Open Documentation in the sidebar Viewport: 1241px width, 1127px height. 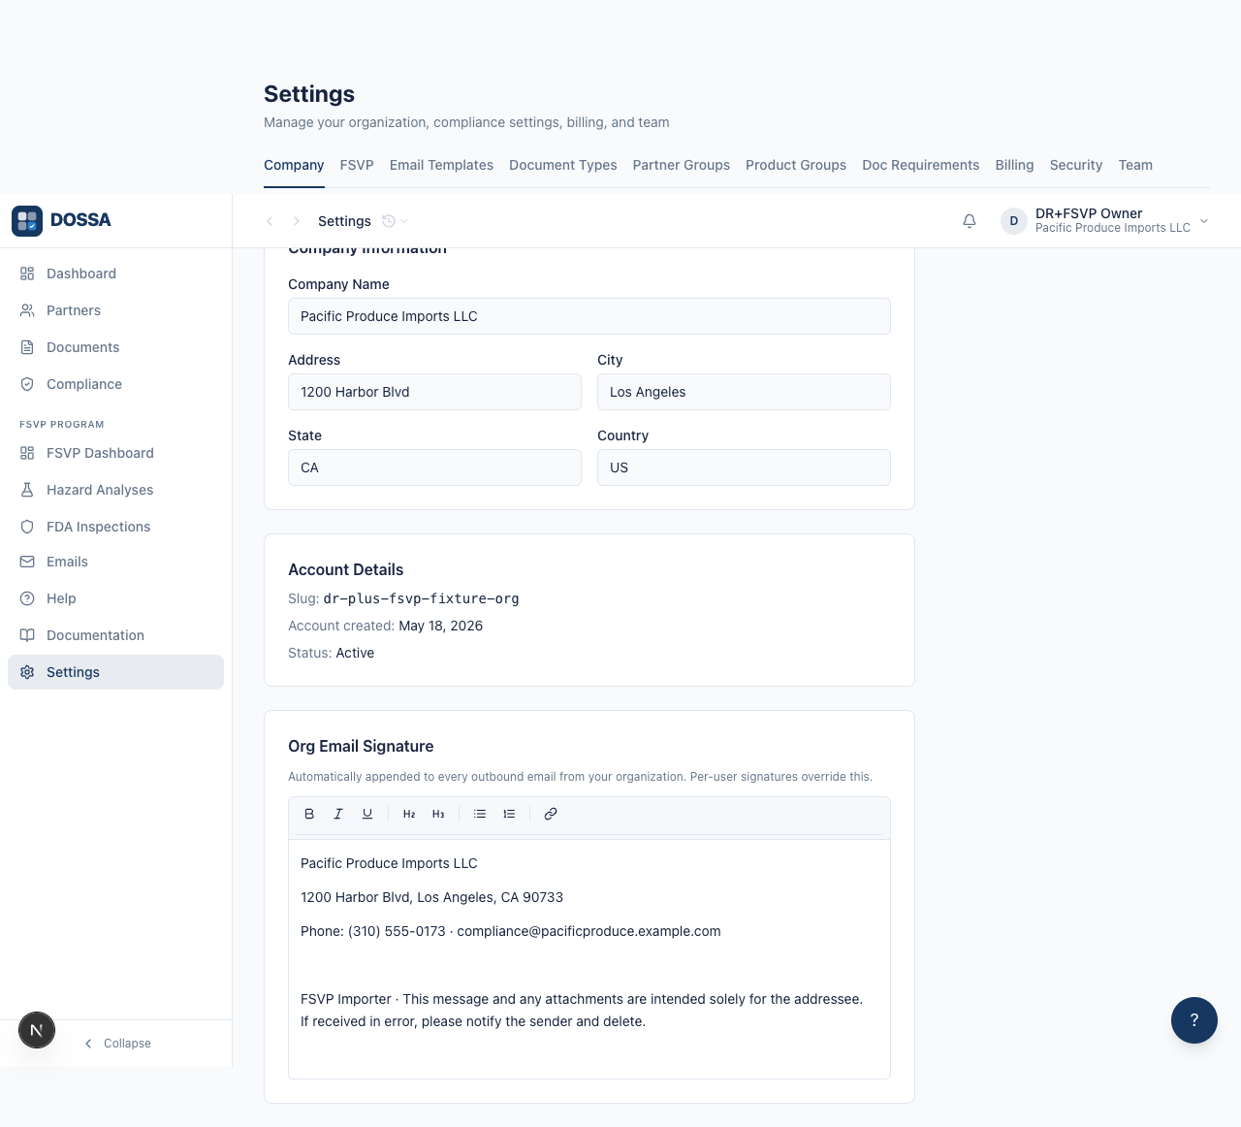tap(115, 635)
